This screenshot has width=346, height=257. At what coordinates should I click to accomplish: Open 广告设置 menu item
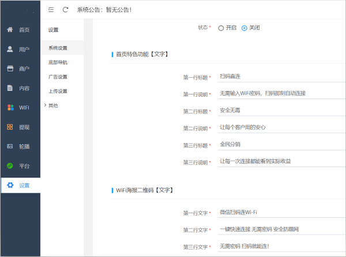(58, 77)
